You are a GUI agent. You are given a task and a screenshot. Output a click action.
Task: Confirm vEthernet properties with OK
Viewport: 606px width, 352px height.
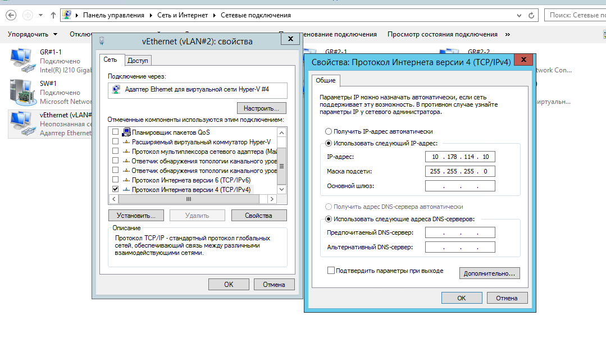coord(229,285)
